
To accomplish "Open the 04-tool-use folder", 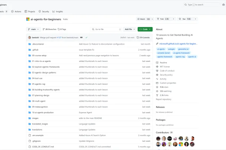I will pyautogui.click(x=37, y=78).
